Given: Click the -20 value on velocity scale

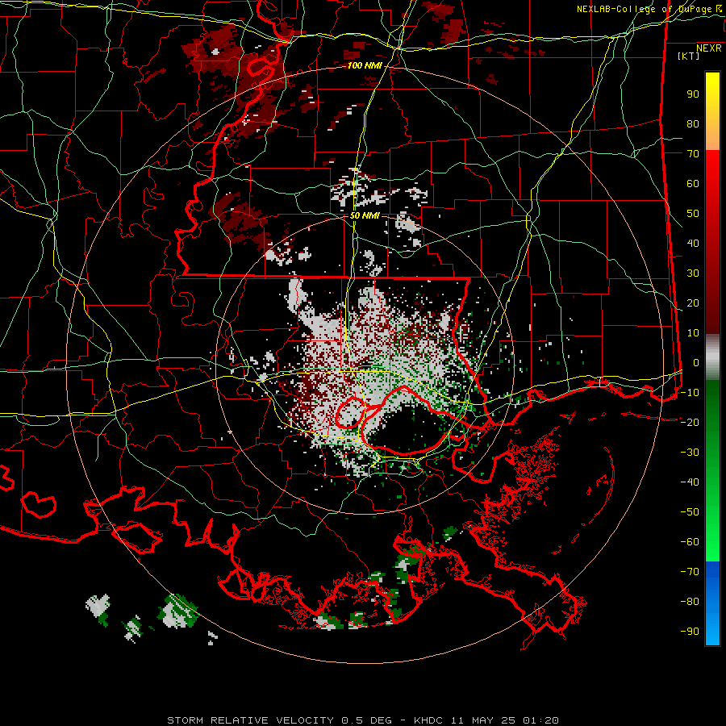Looking at the screenshot, I should [x=690, y=423].
